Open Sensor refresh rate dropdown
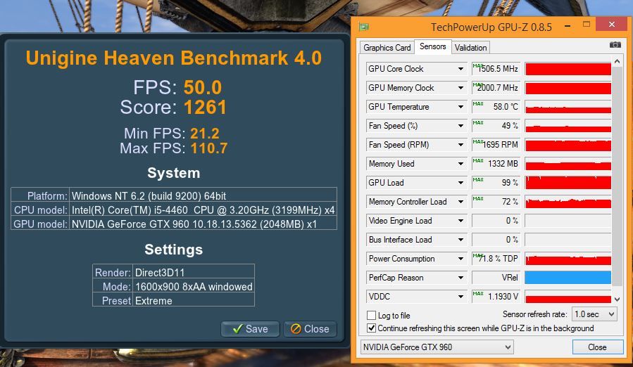This screenshot has width=633, height=367. point(595,314)
